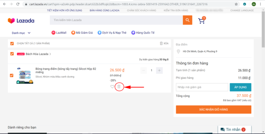Image resolution: width=265 pixels, height=134 pixels.
Task: Click the Lazada logo
Action: pyautogui.click(x=21, y=21)
